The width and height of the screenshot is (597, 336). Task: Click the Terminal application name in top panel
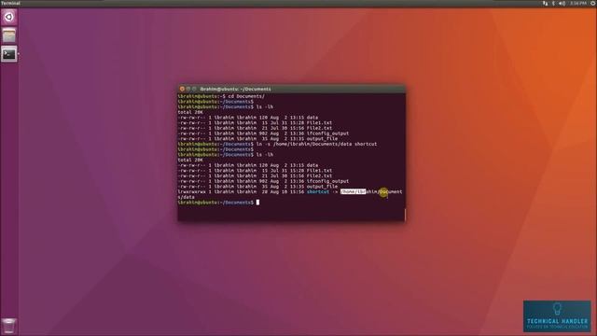10,3
